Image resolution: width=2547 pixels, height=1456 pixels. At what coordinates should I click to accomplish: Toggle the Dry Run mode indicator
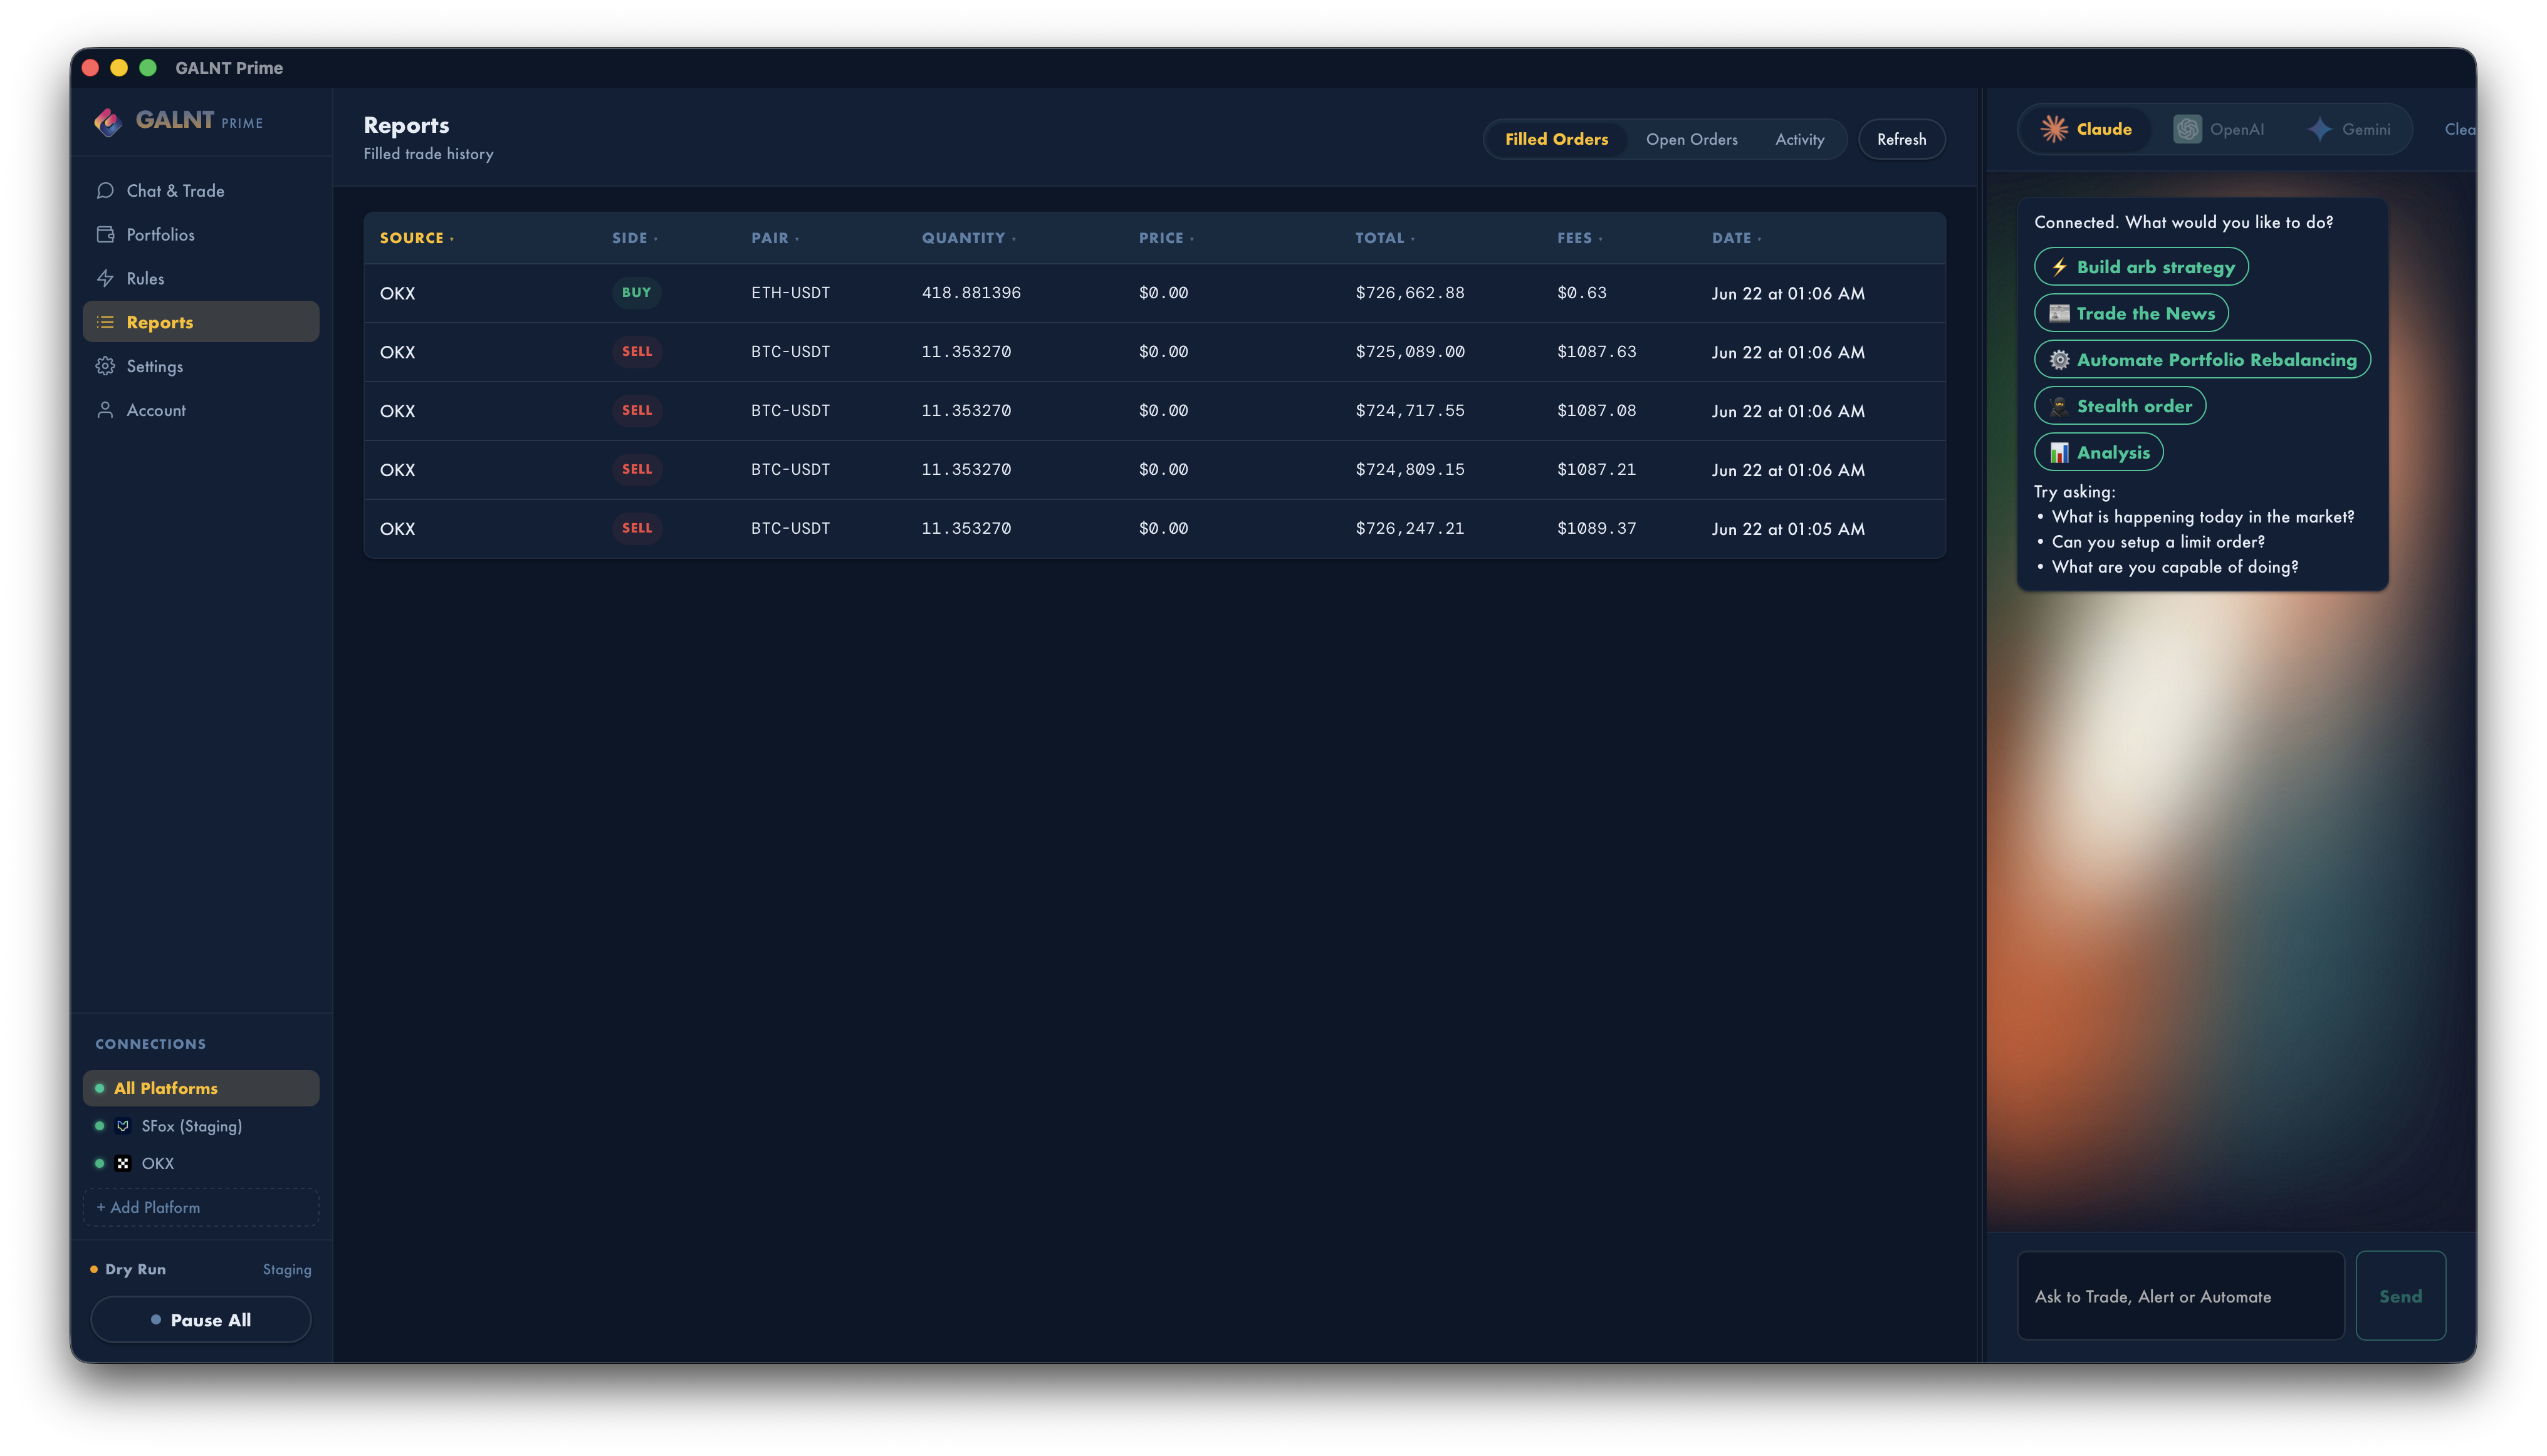click(x=128, y=1270)
